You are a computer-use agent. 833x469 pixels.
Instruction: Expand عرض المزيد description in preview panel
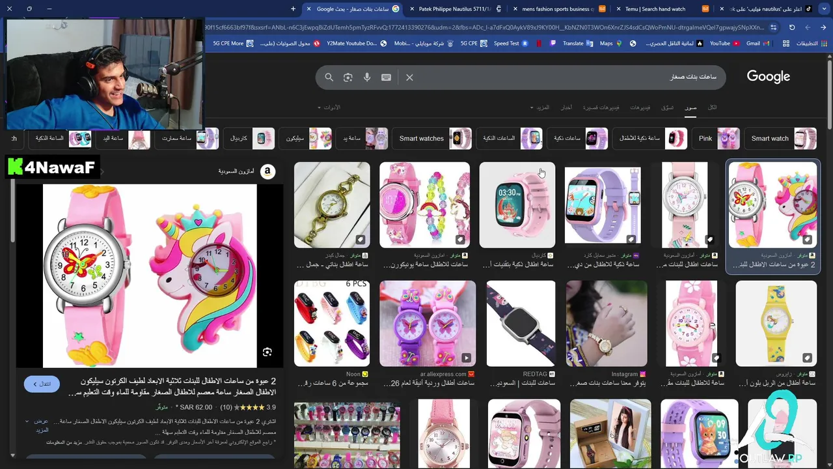tap(38, 425)
